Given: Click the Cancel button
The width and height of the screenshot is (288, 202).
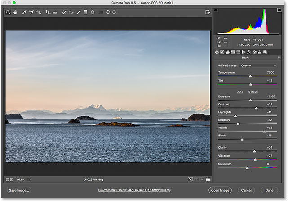Looking at the screenshot, I should coord(246,190).
